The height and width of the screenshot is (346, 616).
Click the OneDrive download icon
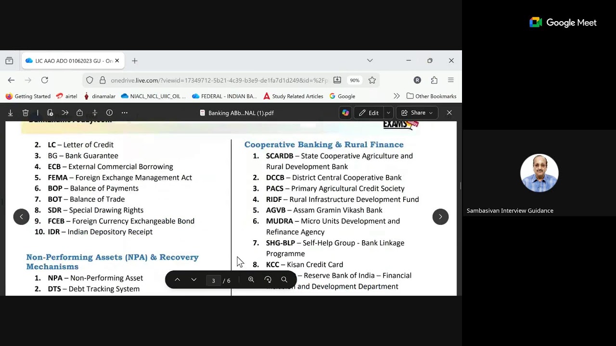pyautogui.click(x=10, y=113)
